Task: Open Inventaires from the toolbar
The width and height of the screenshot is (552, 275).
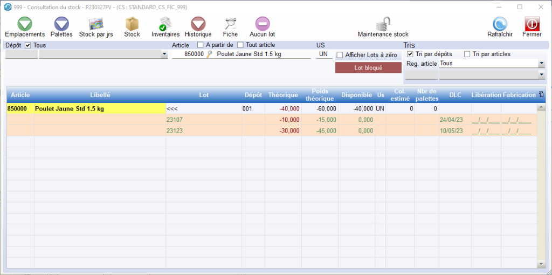Action: click(165, 24)
